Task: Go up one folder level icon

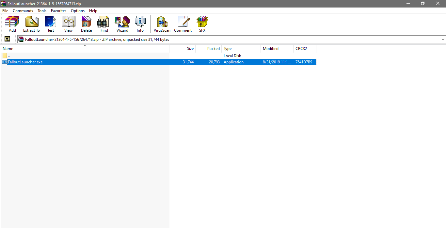Action: 7,39
